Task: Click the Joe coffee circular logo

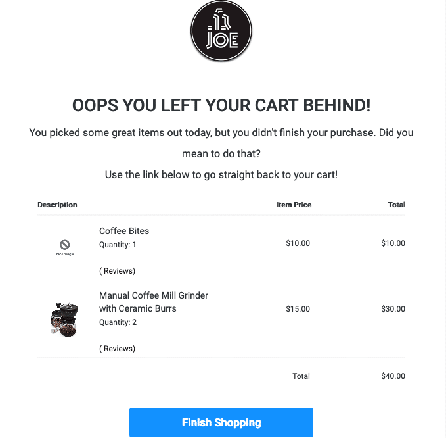Action: coord(221,30)
